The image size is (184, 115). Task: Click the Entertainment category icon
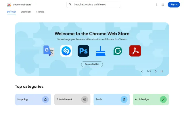point(85,99)
